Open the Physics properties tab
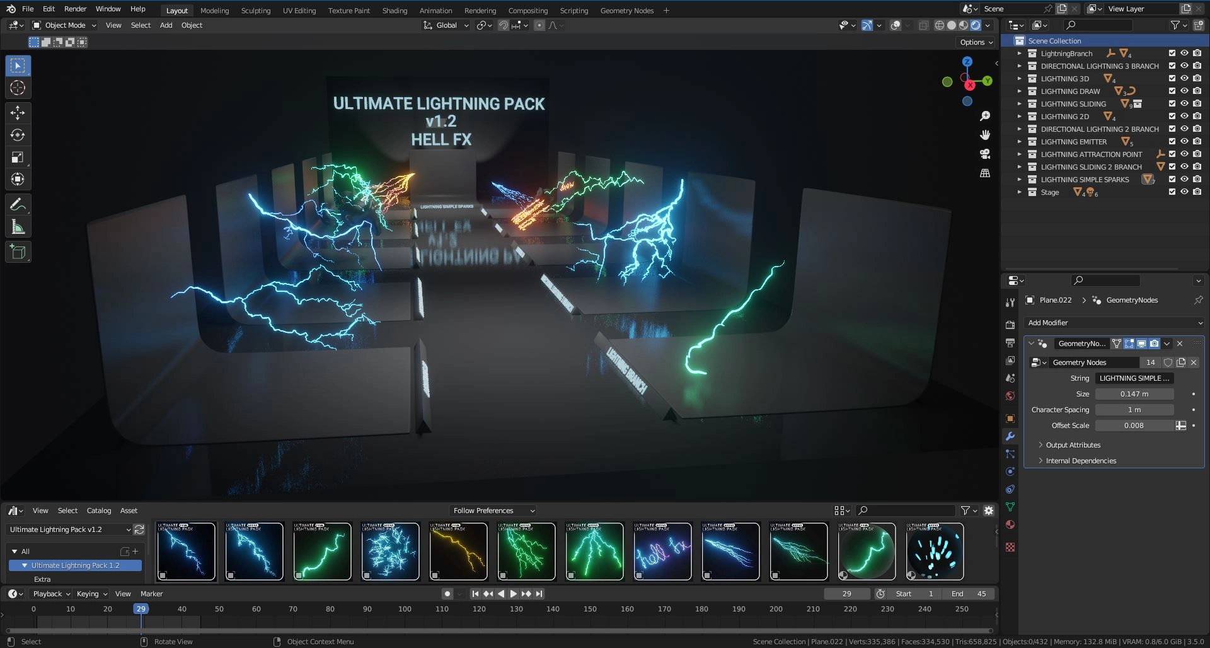This screenshot has width=1210, height=648. point(1010,472)
